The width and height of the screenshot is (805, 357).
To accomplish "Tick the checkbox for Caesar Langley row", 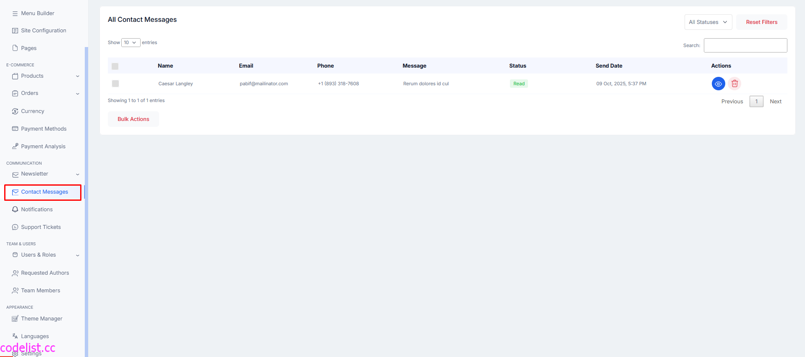I will point(115,84).
